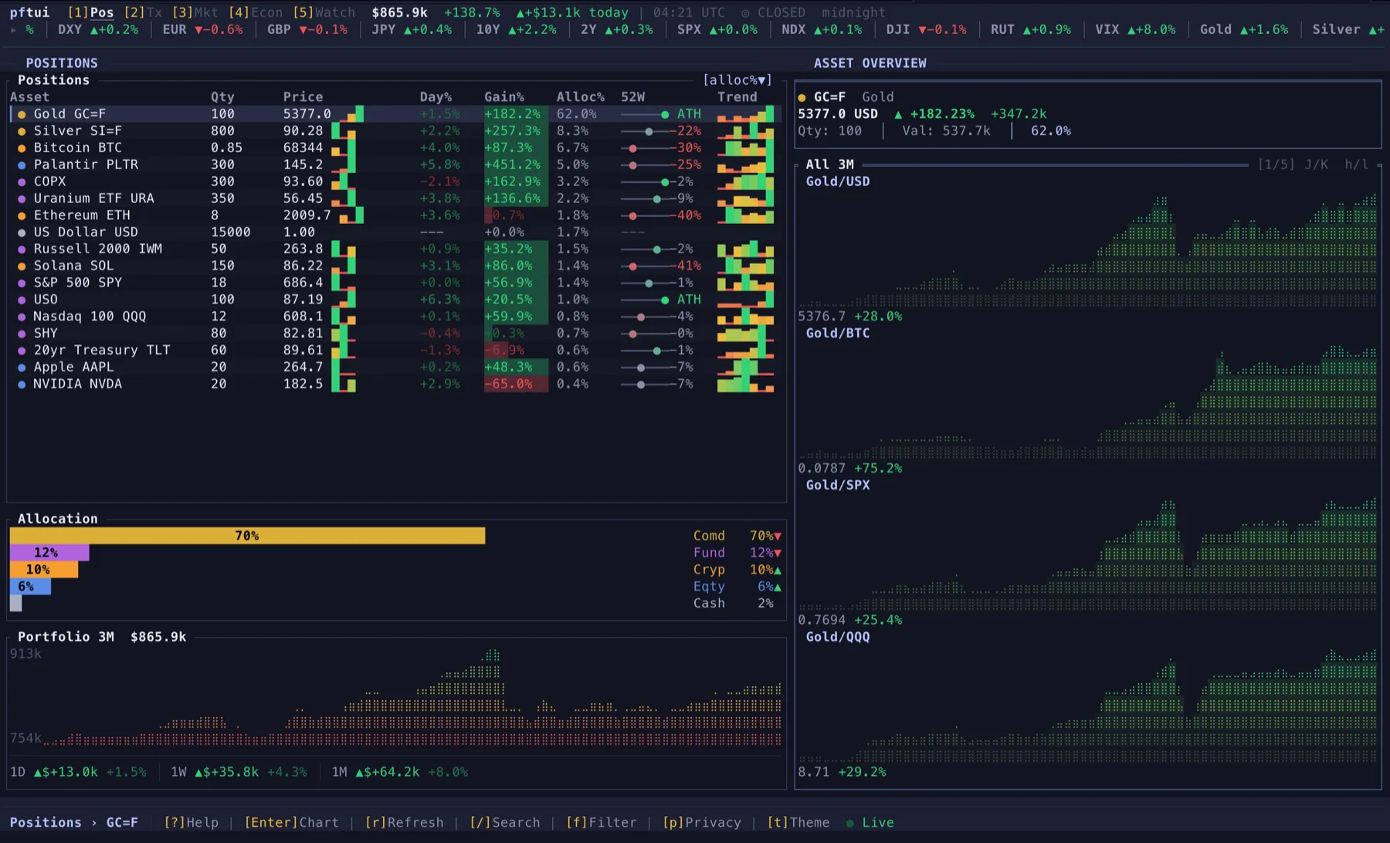Click the green up-triangle beside +182.23%

point(898,114)
